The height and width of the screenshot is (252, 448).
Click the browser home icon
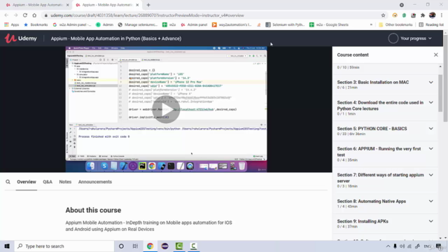34,15
